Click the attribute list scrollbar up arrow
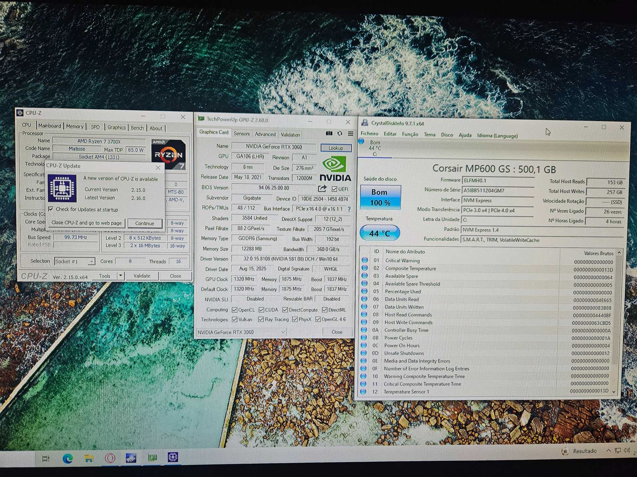The width and height of the screenshot is (637, 477). pyautogui.click(x=619, y=252)
